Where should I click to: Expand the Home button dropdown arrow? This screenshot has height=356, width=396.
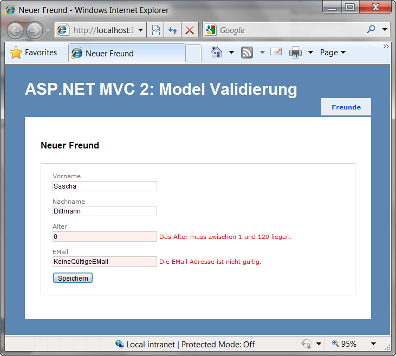231,53
